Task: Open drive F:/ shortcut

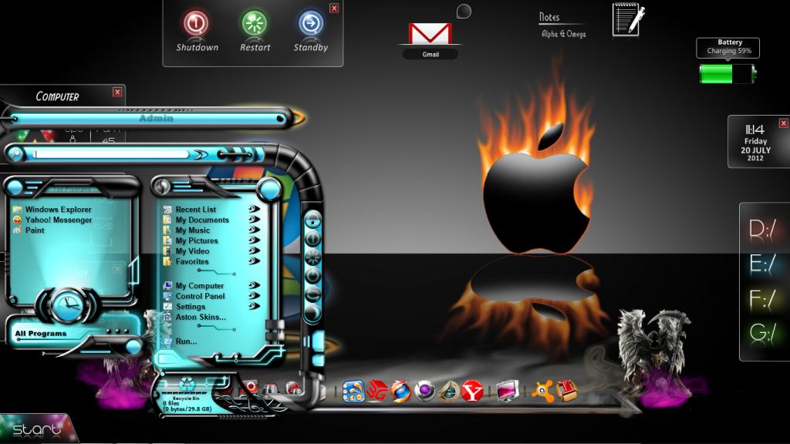Action: [x=762, y=299]
